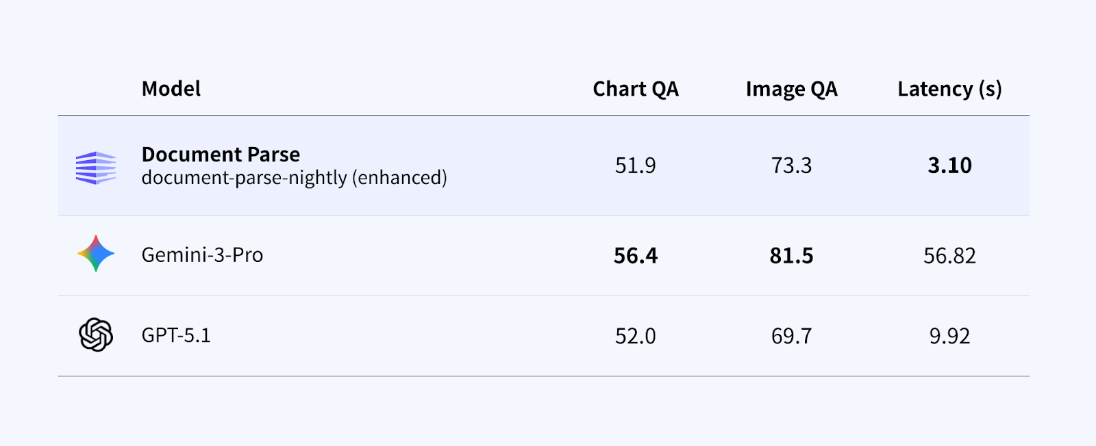Select the Image QA column header
This screenshot has width=1096, height=446.
click(792, 89)
